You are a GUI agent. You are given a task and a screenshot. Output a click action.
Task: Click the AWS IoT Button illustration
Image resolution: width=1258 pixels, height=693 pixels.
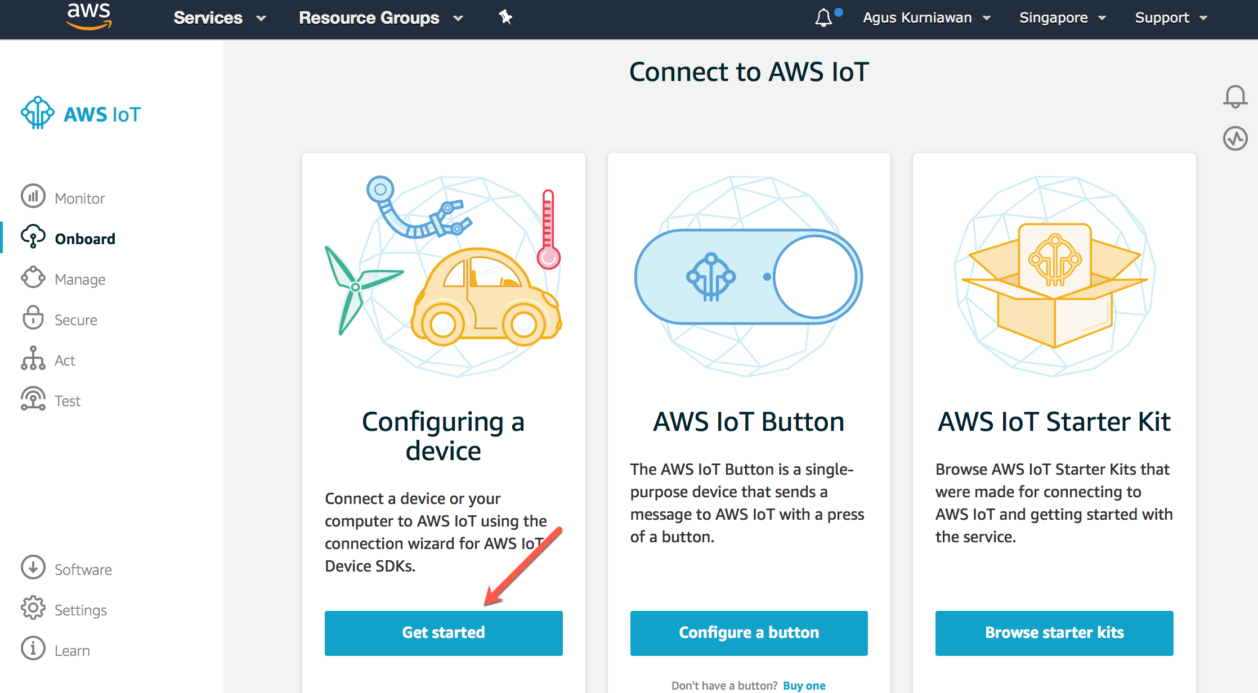(749, 276)
